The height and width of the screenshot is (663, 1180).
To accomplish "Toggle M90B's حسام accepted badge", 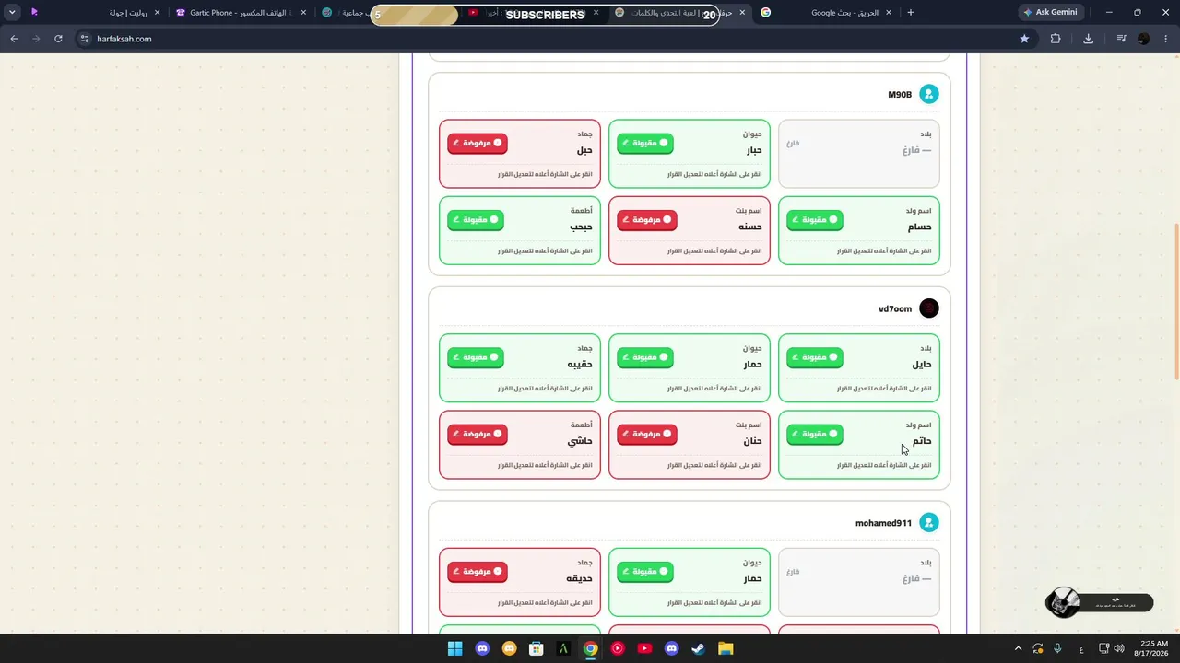I will coord(815,220).
